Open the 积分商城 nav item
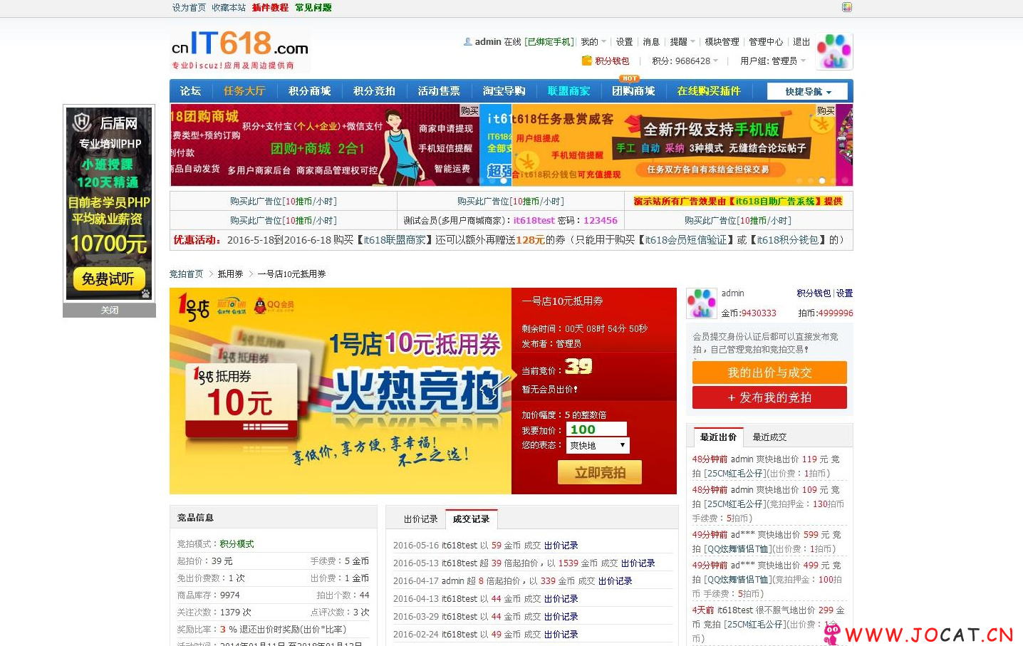The height and width of the screenshot is (646, 1023). 309,91
